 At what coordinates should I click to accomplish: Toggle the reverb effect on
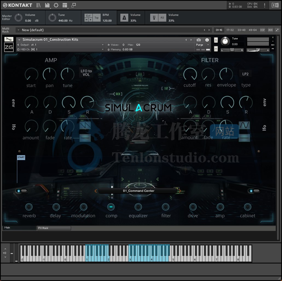(x=29, y=207)
